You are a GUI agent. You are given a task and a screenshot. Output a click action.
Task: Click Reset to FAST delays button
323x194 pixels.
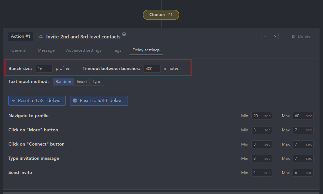(37, 101)
